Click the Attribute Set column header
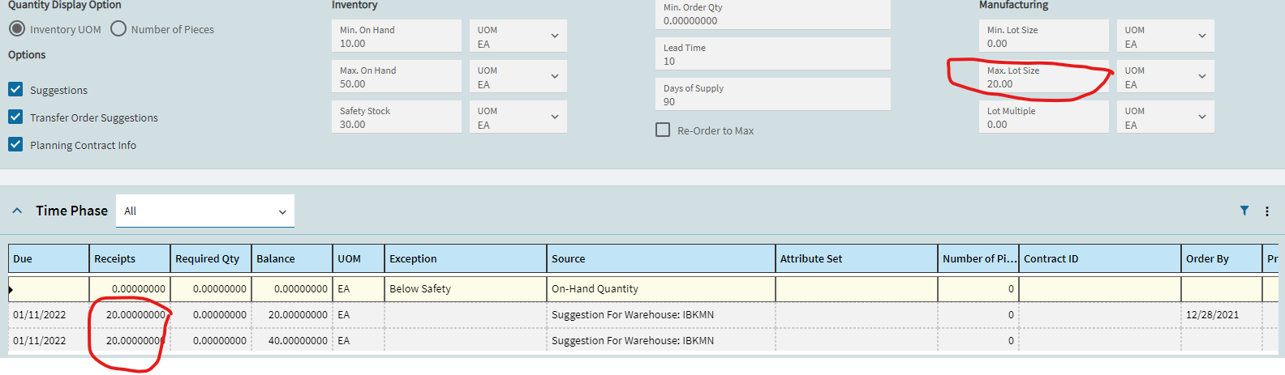Viewport: 1285px width, 375px height. (857, 258)
